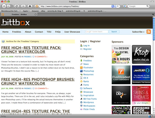Open the Workspaces category link
Screen dimensions: 155x118
pos(89,106)
